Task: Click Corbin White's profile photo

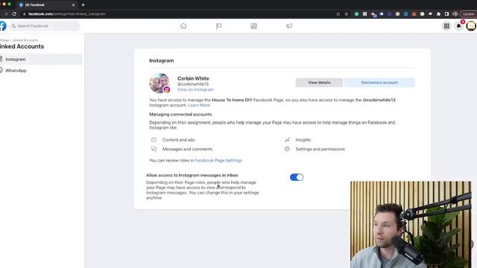Action: pos(159,83)
